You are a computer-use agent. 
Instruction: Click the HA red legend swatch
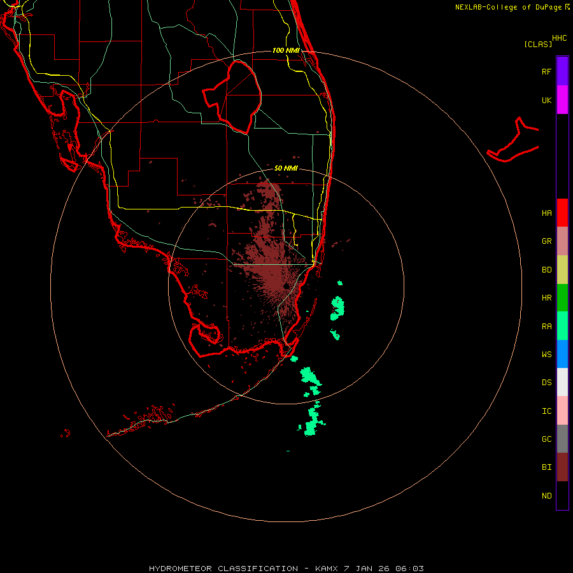(x=562, y=213)
